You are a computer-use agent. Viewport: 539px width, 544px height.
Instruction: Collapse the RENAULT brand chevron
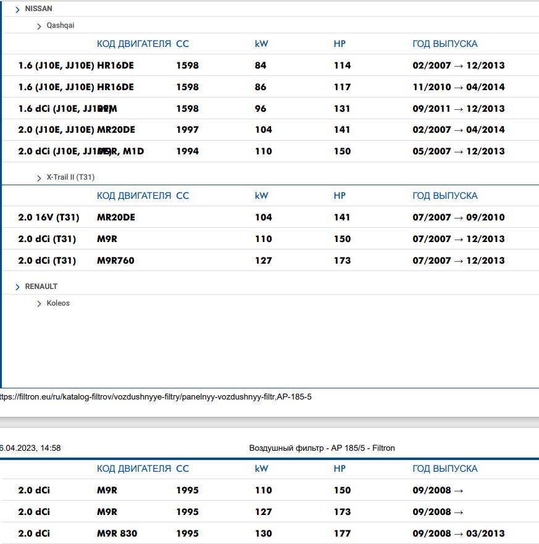click(17, 287)
